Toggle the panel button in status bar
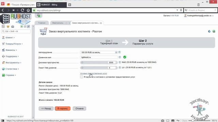Image resolution: width=218 pixels, height=122 pixels. (x=3, y=121)
